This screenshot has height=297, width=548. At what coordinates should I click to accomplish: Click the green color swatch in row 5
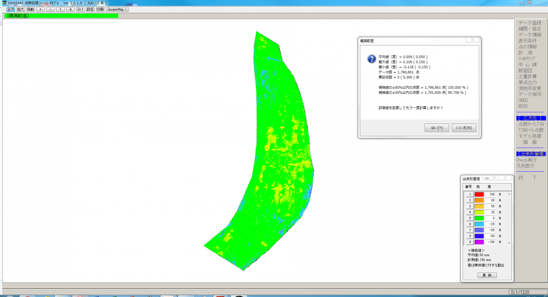479,218
